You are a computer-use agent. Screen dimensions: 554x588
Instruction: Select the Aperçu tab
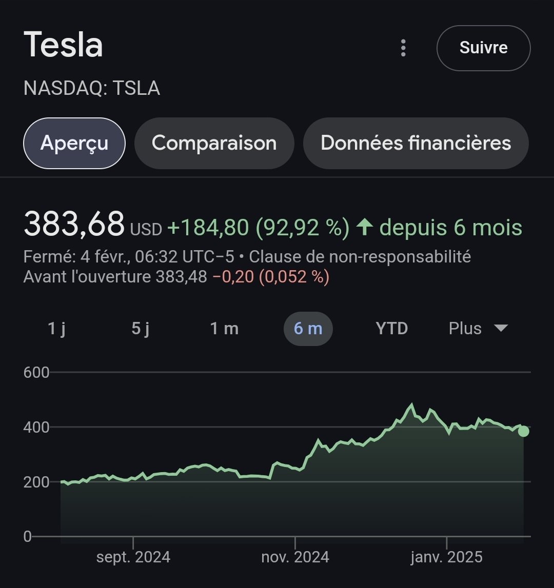click(74, 143)
